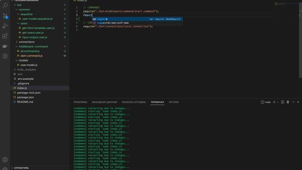The width and height of the screenshot is (302, 170).
Task: Select the node terminal label
Action: (x=266, y=102)
